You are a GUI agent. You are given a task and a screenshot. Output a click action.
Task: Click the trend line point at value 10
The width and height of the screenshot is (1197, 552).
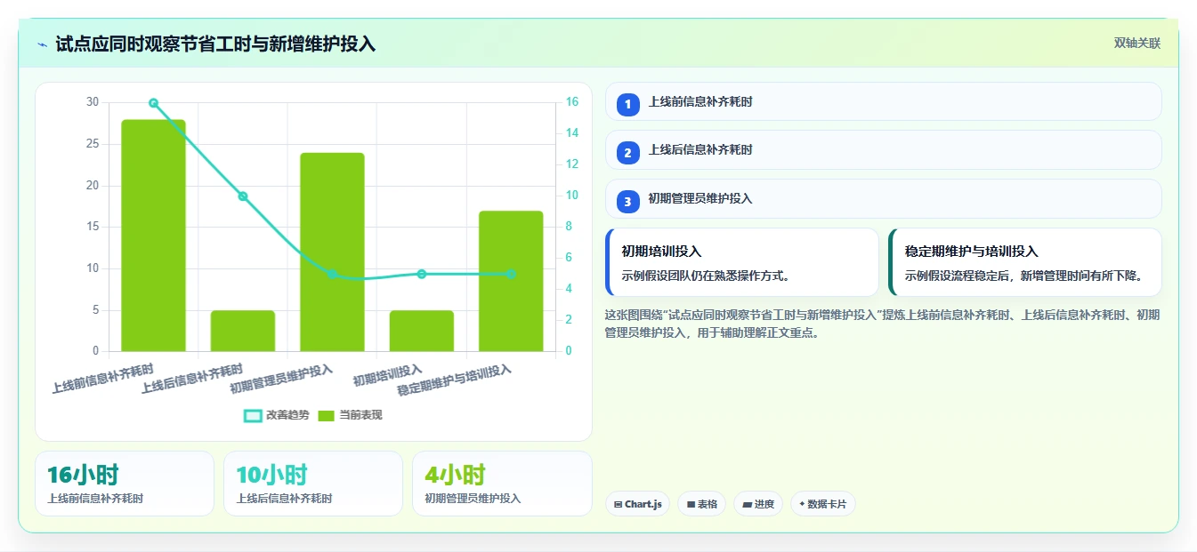243,196
